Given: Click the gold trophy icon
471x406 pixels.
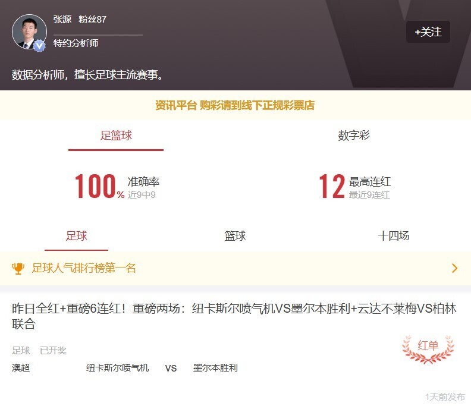Looking at the screenshot, I should point(18,268).
